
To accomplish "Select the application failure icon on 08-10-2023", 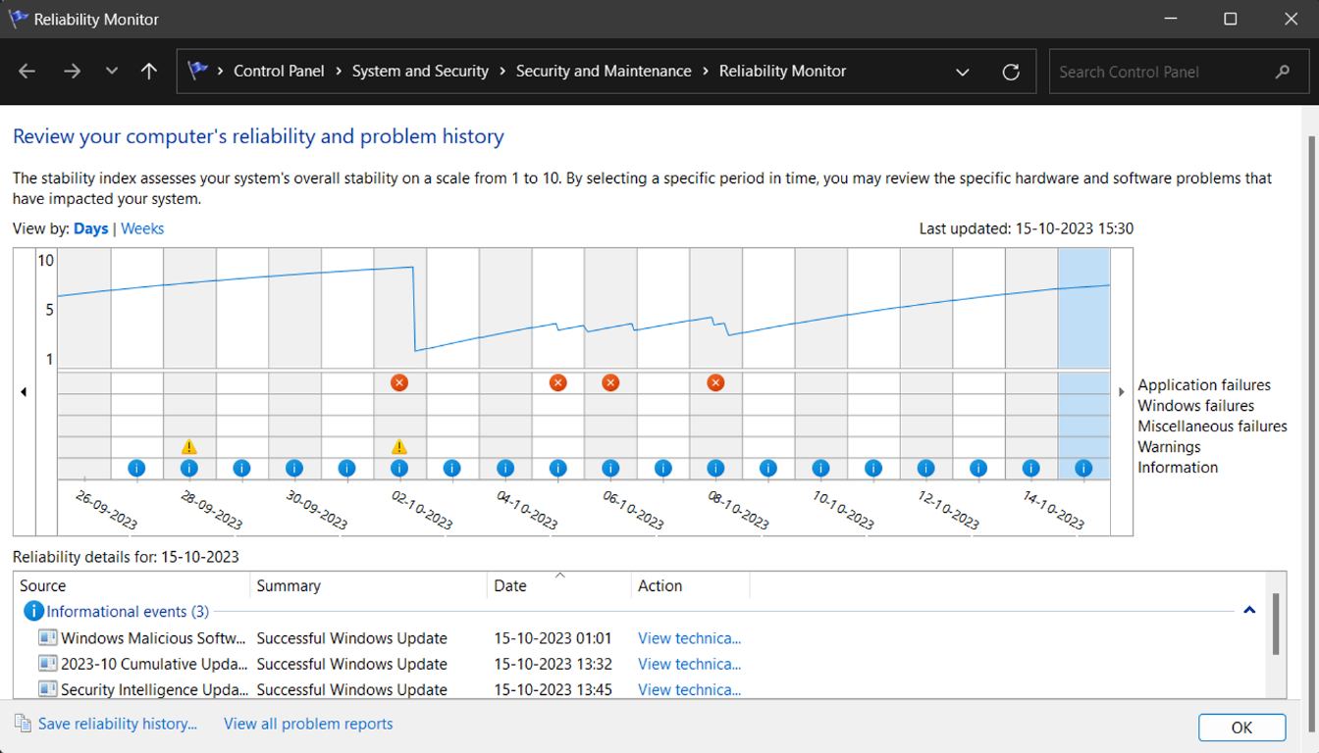I will (x=715, y=382).
